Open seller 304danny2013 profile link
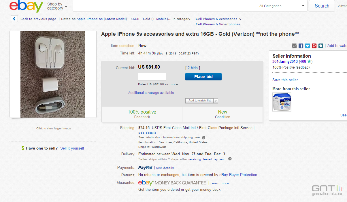This screenshot has height=202, width=347. point(285,61)
